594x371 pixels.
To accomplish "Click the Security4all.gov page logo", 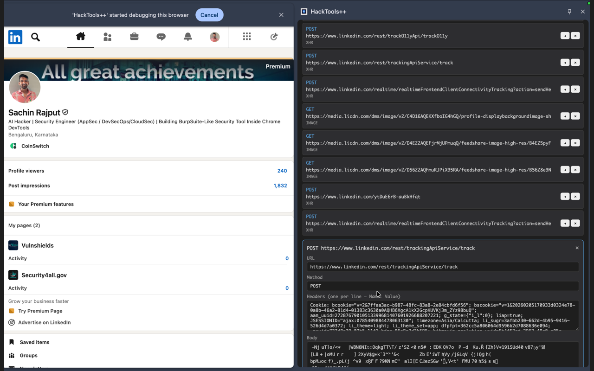I will 13,275.
